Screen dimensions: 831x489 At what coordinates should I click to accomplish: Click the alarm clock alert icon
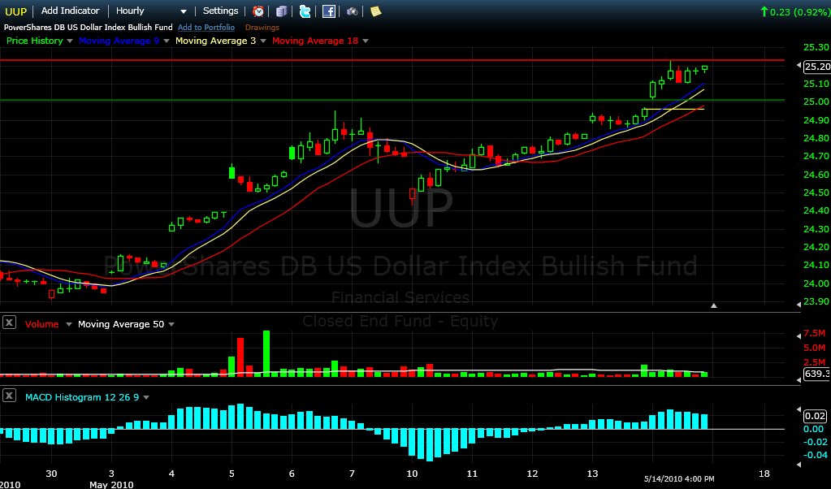(258, 11)
